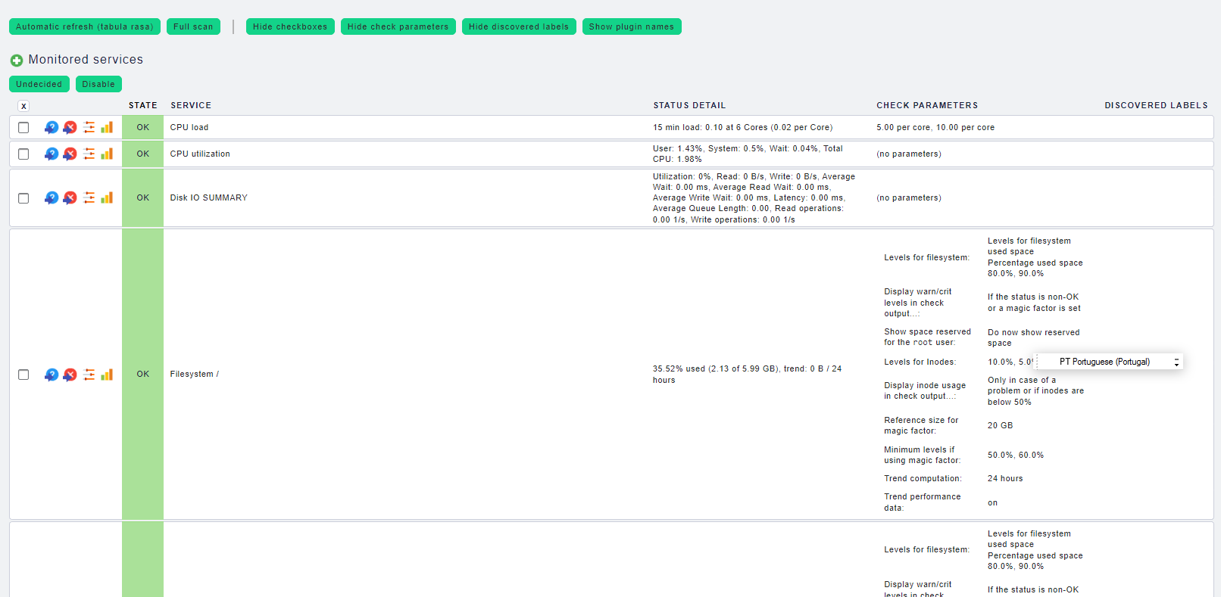The width and height of the screenshot is (1221, 597).
Task: Move Filesystem / service to undecided
Action: [51, 375]
